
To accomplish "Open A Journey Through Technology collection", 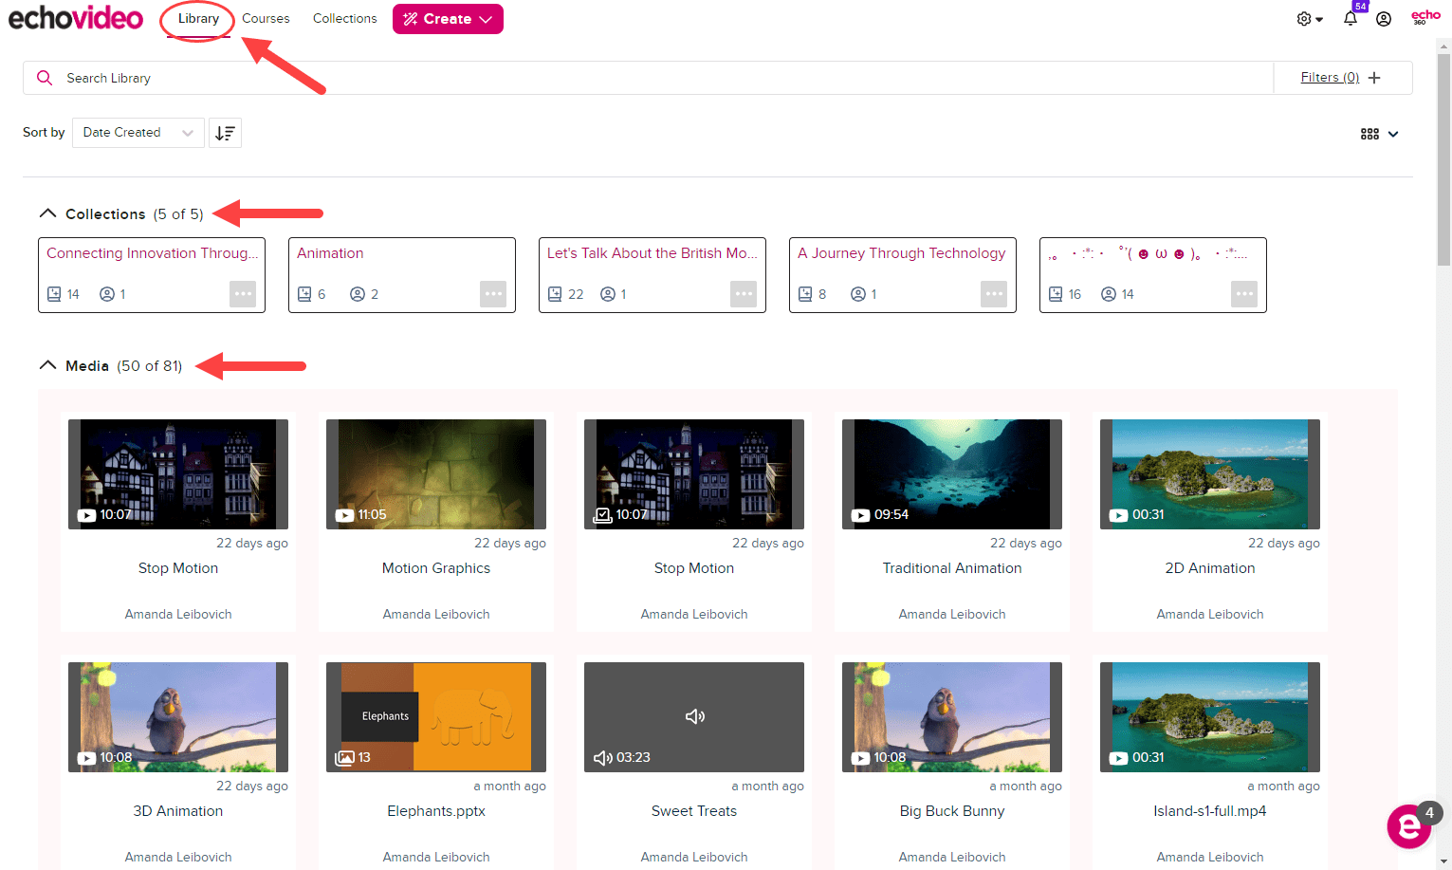I will [x=901, y=253].
